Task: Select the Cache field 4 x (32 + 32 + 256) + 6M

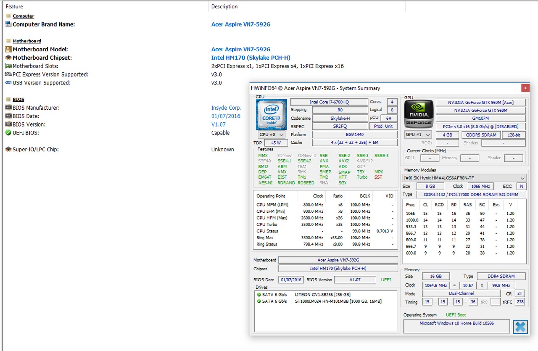Action: 355,143
